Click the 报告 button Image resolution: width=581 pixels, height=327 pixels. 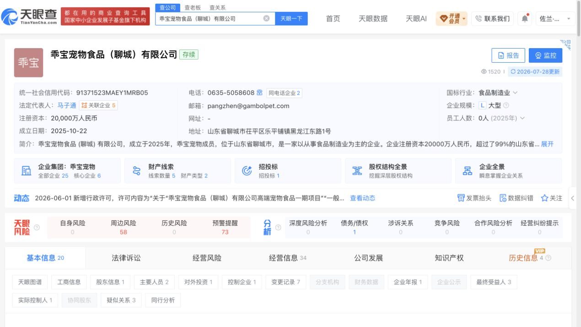[x=508, y=55]
